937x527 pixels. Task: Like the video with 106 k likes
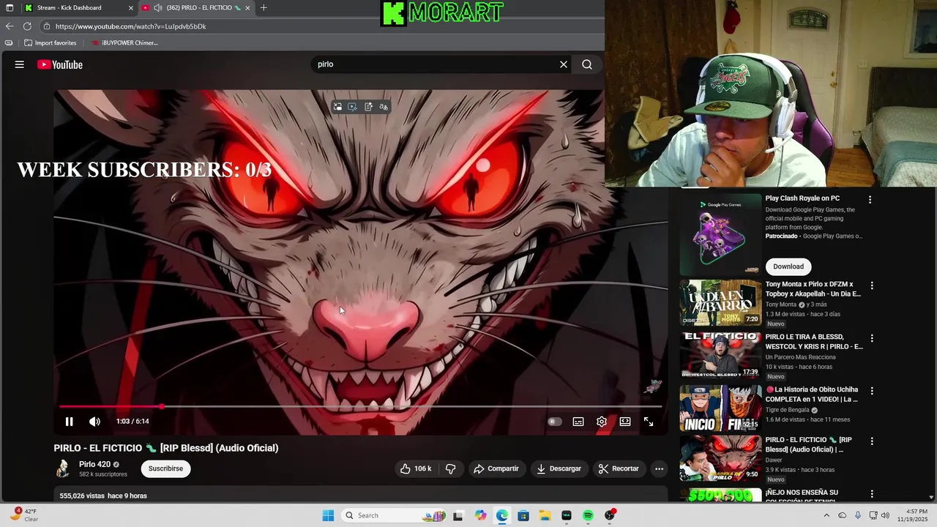pos(415,468)
